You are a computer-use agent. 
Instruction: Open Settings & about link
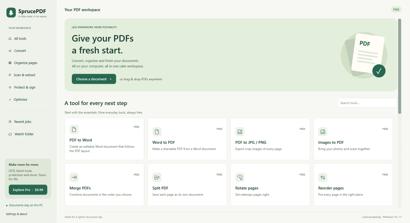(x=17, y=214)
